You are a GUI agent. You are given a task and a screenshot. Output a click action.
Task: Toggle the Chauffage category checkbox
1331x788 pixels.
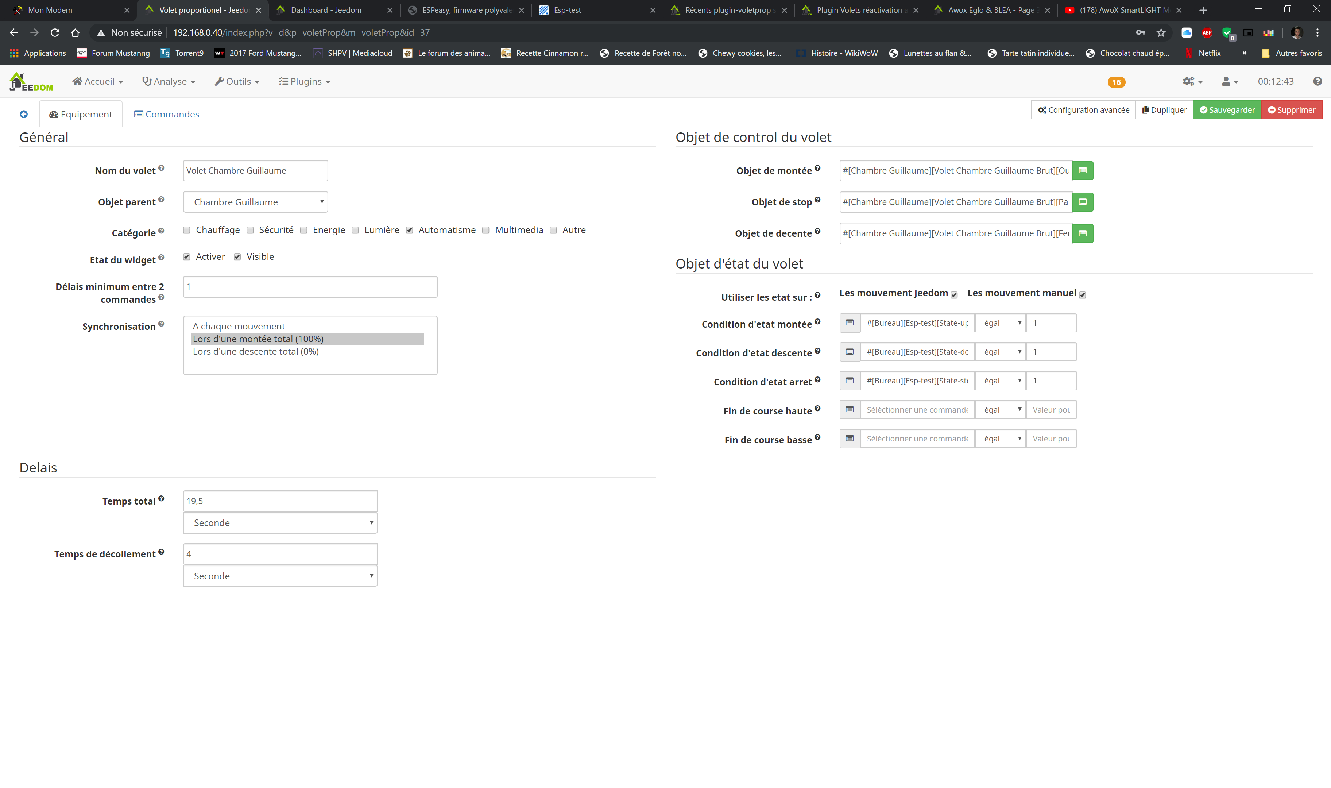point(186,230)
